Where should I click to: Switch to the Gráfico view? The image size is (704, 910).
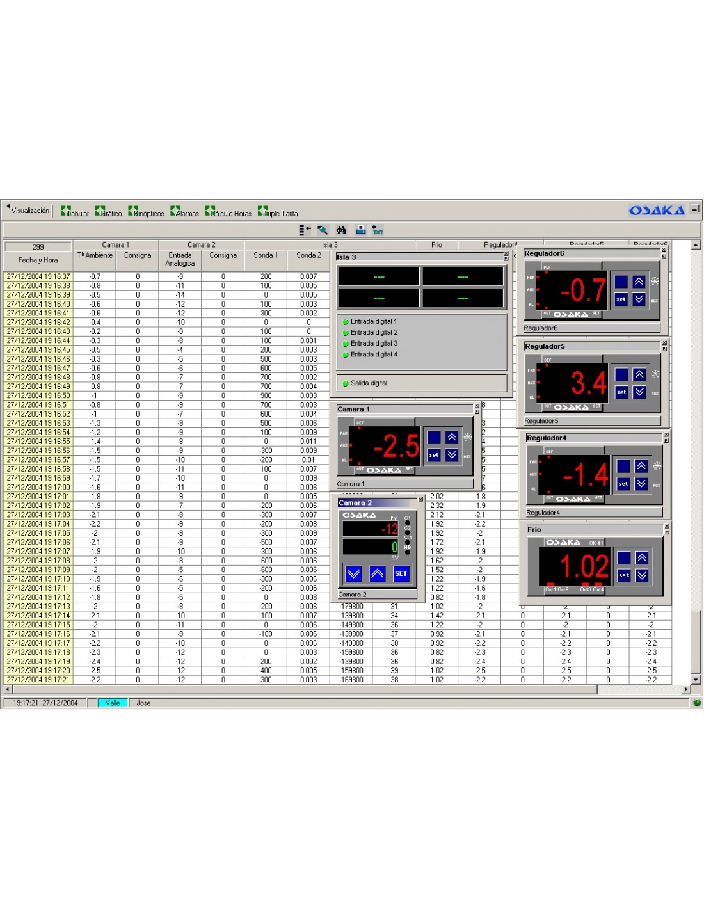pos(109,212)
